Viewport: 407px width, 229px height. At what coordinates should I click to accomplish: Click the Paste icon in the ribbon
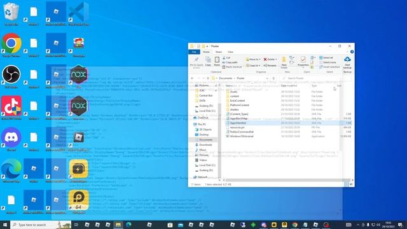coord(217,62)
